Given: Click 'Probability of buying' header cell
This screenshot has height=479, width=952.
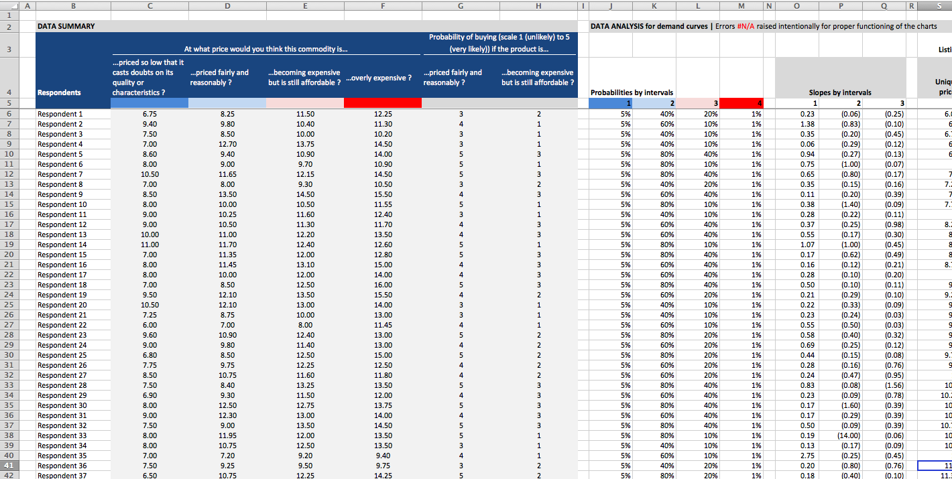Looking at the screenshot, I should (499, 44).
